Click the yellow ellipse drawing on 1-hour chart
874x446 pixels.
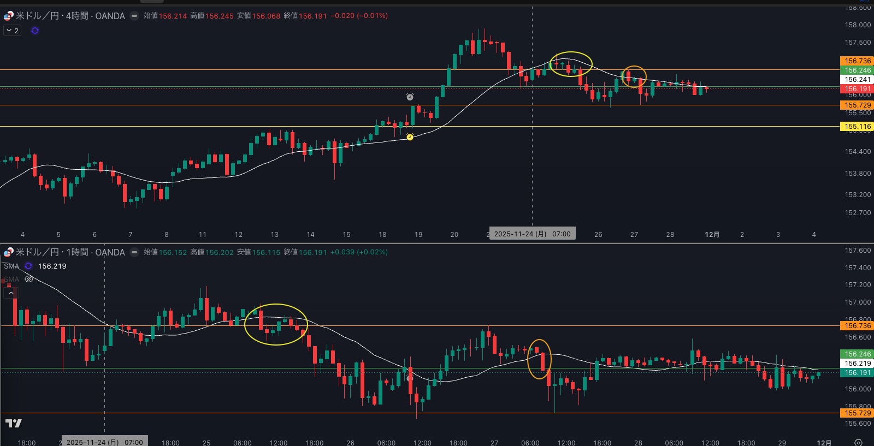point(276,305)
